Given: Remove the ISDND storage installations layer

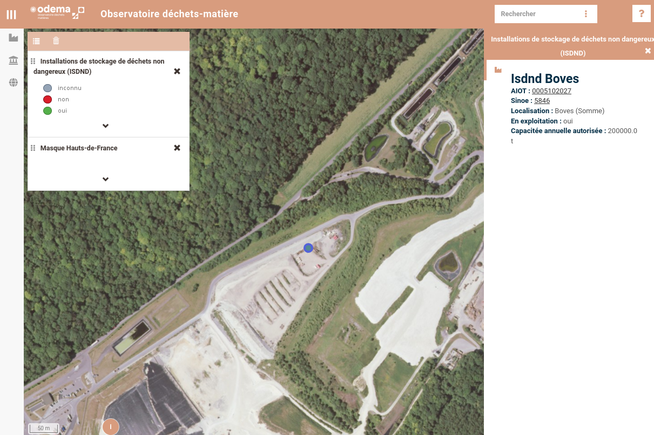Looking at the screenshot, I should click(177, 71).
